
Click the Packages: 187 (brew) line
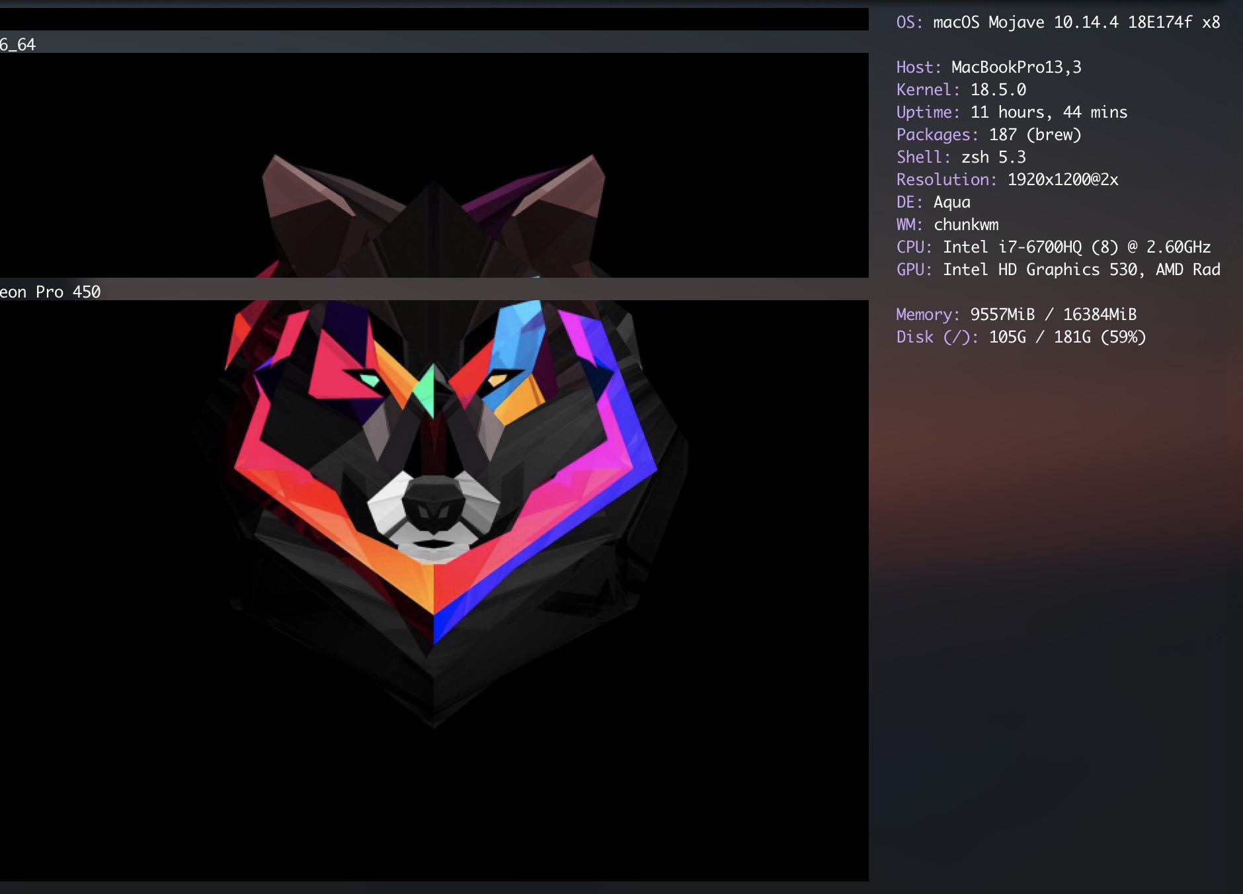(988, 135)
